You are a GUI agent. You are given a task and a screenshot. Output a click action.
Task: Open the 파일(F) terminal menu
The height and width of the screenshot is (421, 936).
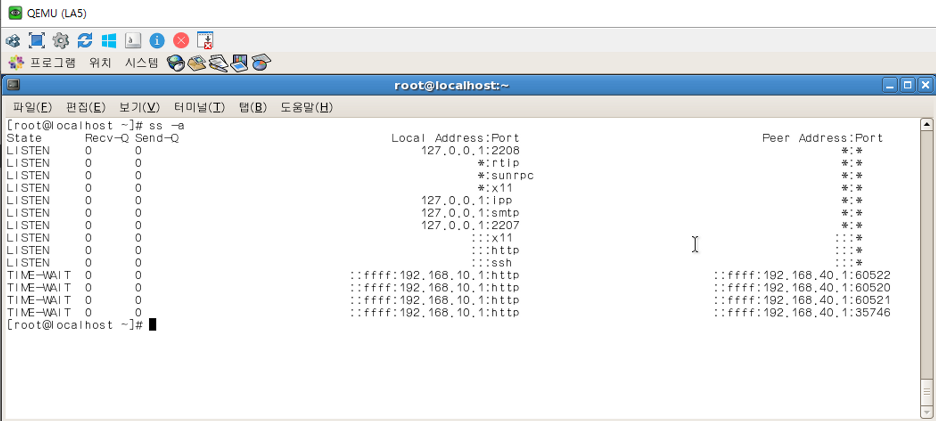(x=32, y=107)
